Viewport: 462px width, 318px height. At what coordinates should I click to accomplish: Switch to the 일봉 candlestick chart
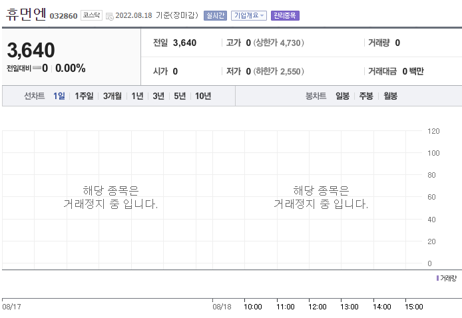(342, 96)
